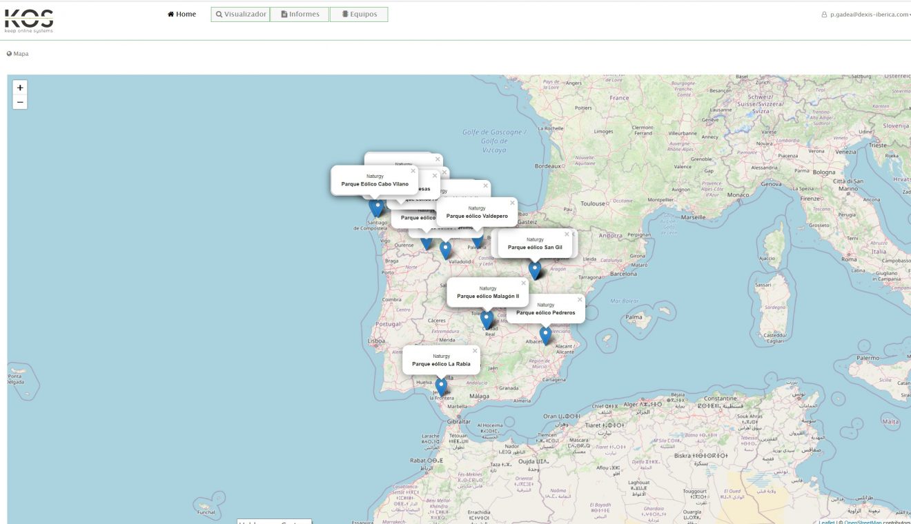Click the Cabo Vilano map marker
Screen dimensions: 911x524
tap(377, 206)
